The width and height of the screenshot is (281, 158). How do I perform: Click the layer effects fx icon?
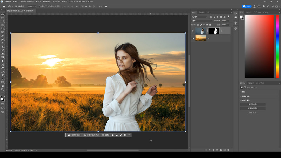tap(210, 150)
